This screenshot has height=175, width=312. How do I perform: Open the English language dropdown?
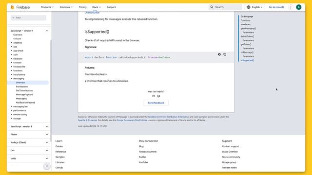point(254,7)
